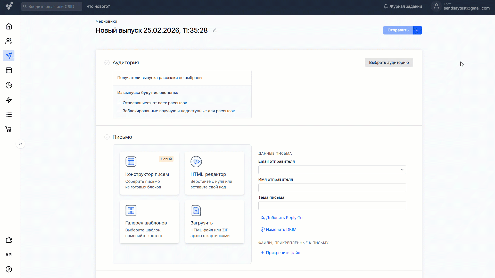Open Журнал заданий in top bar
This screenshot has width=495, height=278.
(x=403, y=6)
